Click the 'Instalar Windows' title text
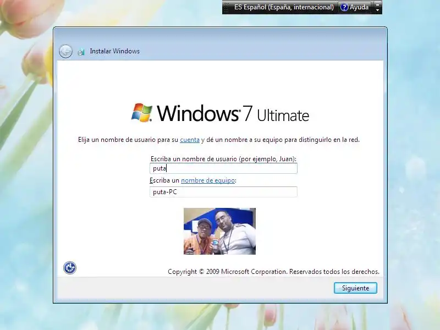This screenshot has width=440, height=330. click(115, 51)
